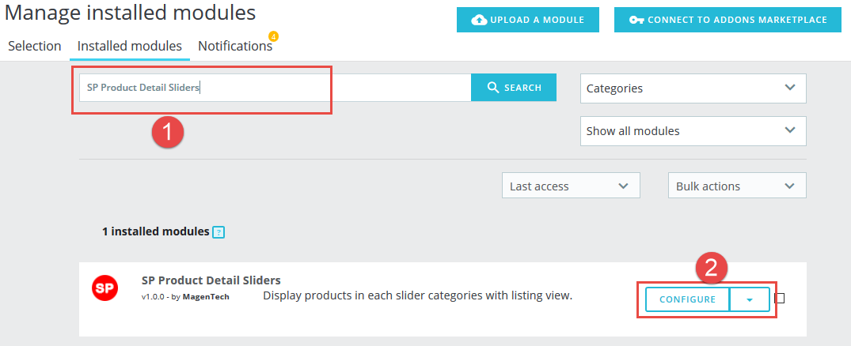The image size is (851, 346).
Task: Open the Categories dropdown
Action: coord(693,88)
